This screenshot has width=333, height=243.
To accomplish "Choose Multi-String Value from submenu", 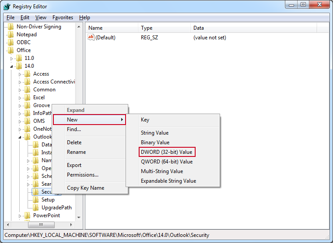I will (162, 171).
